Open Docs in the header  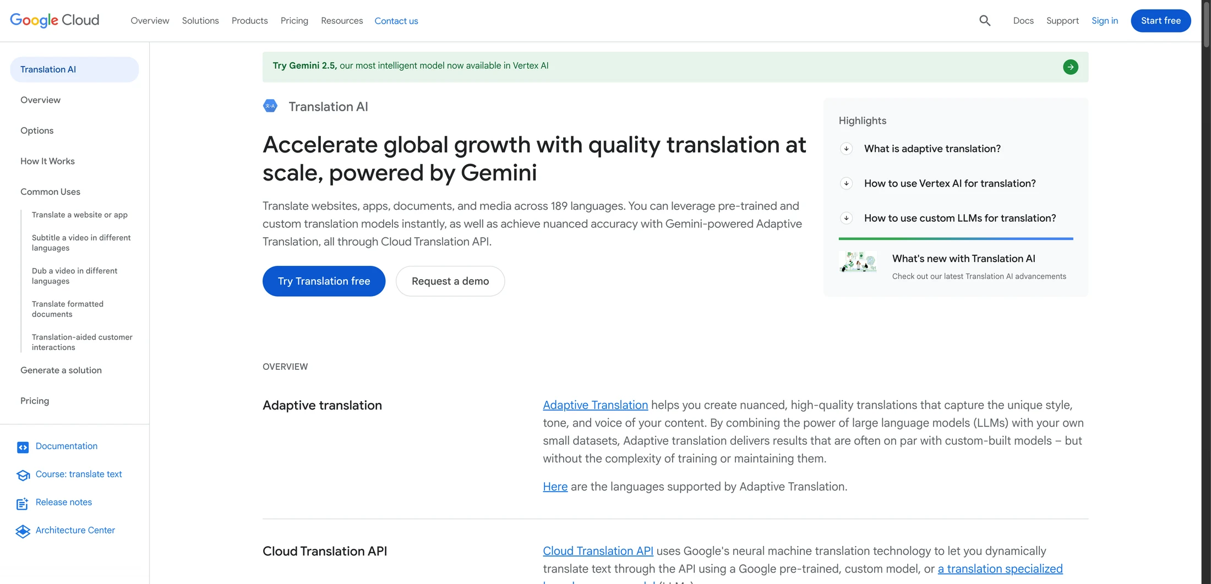click(1023, 20)
